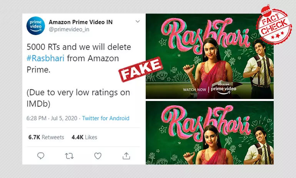The height and width of the screenshot is (178, 296).
Task: Expand the tweet options chevron
Action: click(138, 21)
